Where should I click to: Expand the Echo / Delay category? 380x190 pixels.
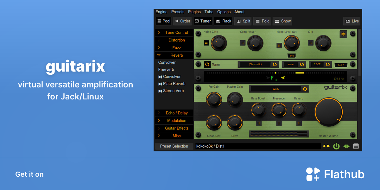[174, 113]
